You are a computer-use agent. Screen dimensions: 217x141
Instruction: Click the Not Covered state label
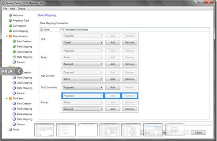click(47, 76)
